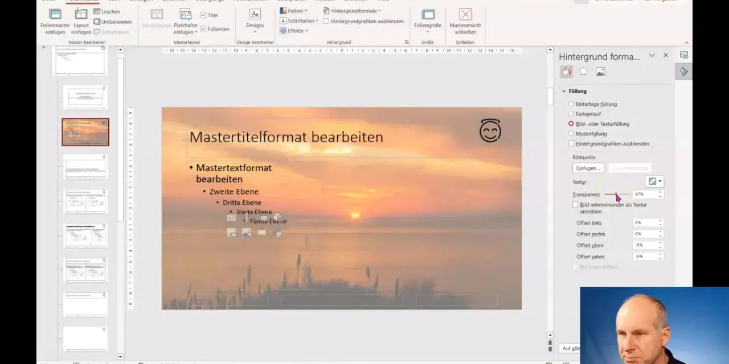729x364 pixels.
Task: Open the Schriftarten dropdown
Action: coord(298,21)
